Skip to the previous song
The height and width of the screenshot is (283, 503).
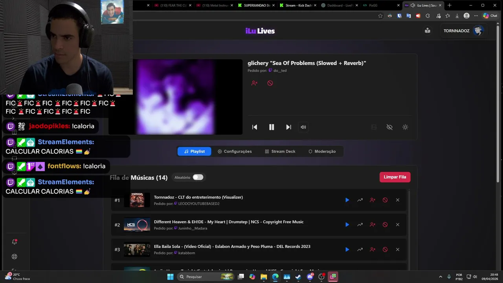(255, 127)
